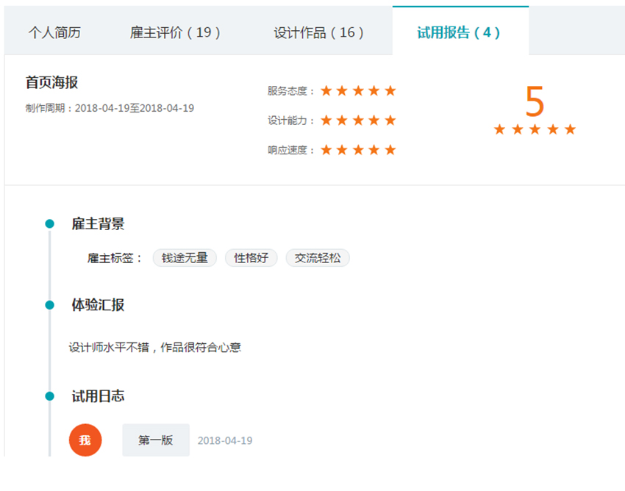Click the 响应速度： label

click(x=291, y=150)
